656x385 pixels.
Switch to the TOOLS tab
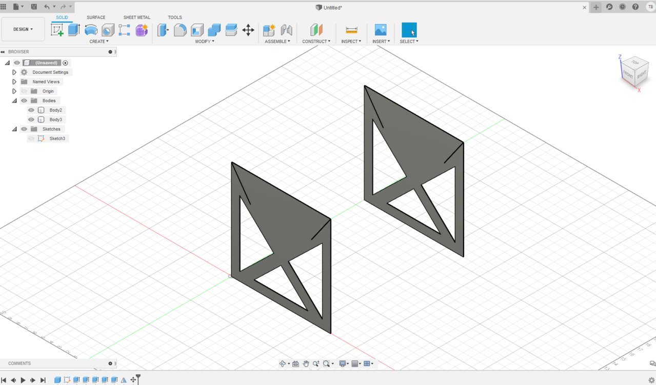(x=175, y=17)
